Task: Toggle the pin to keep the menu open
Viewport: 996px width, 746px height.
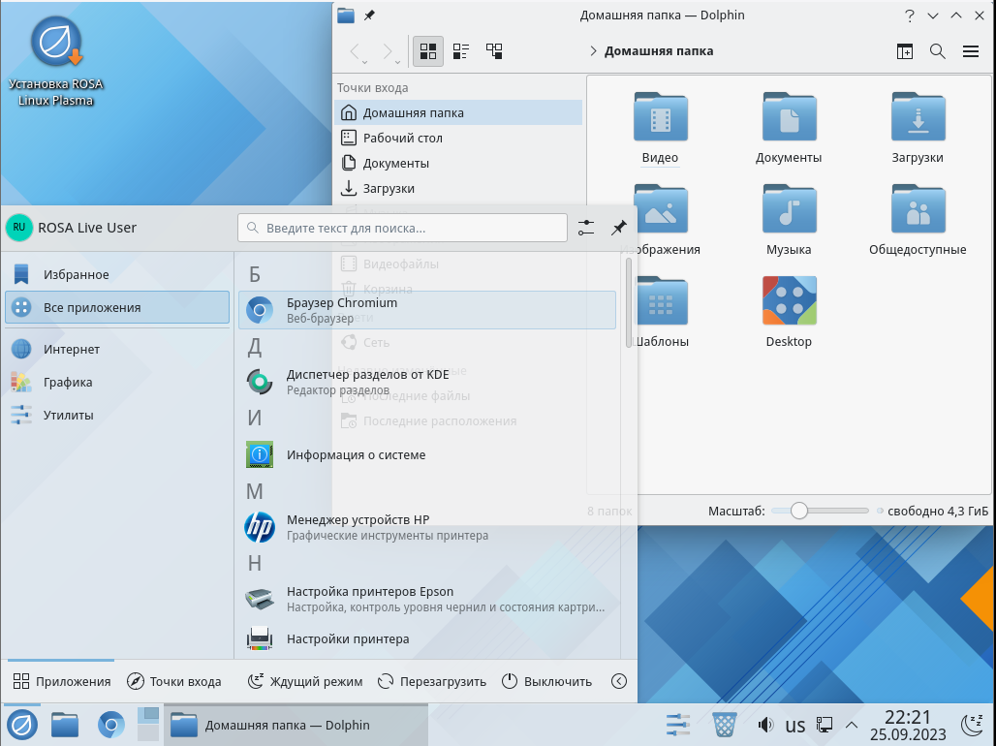Action: point(618,228)
